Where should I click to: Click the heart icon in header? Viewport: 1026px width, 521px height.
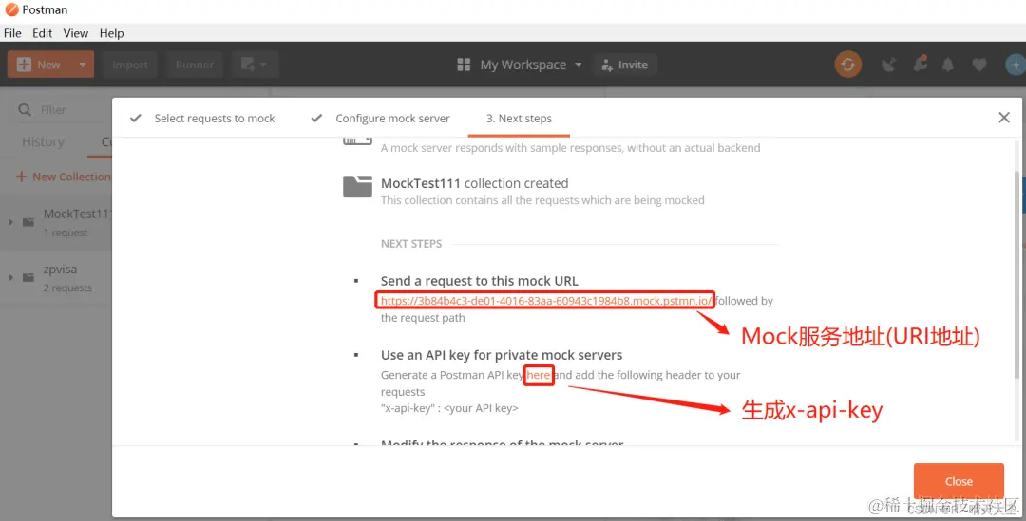pyautogui.click(x=978, y=65)
